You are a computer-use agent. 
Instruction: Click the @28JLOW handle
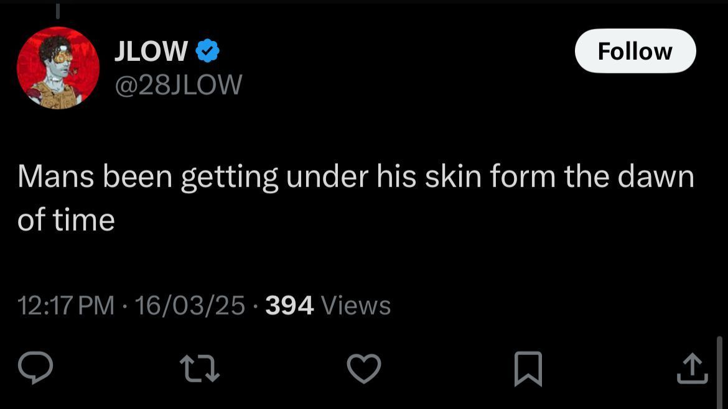tap(178, 84)
